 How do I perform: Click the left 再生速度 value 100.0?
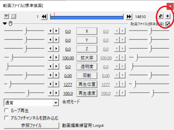pos(68,93)
